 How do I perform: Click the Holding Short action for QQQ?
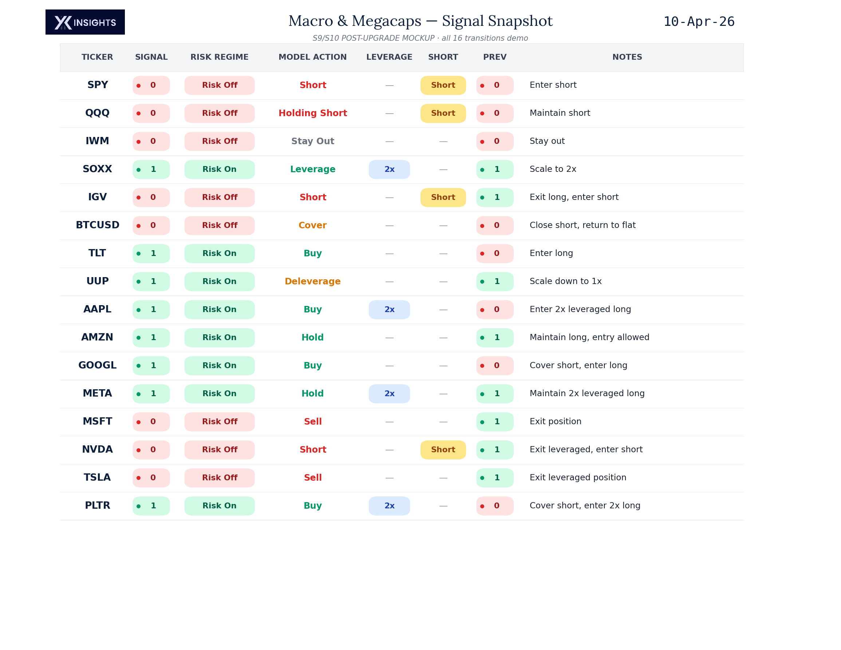point(312,113)
